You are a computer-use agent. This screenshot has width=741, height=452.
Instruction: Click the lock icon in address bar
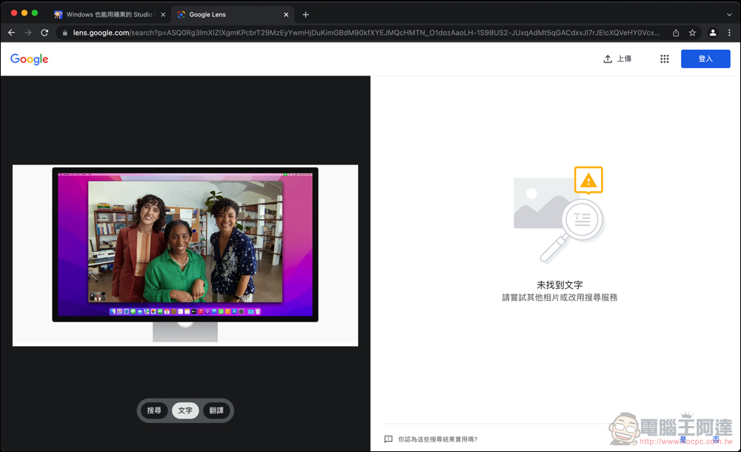tap(64, 33)
